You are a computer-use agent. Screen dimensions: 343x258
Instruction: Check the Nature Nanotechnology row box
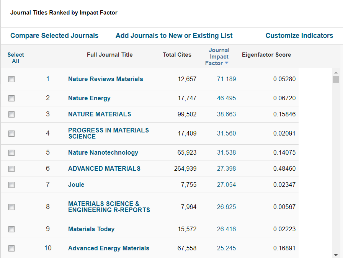pyautogui.click(x=11, y=153)
